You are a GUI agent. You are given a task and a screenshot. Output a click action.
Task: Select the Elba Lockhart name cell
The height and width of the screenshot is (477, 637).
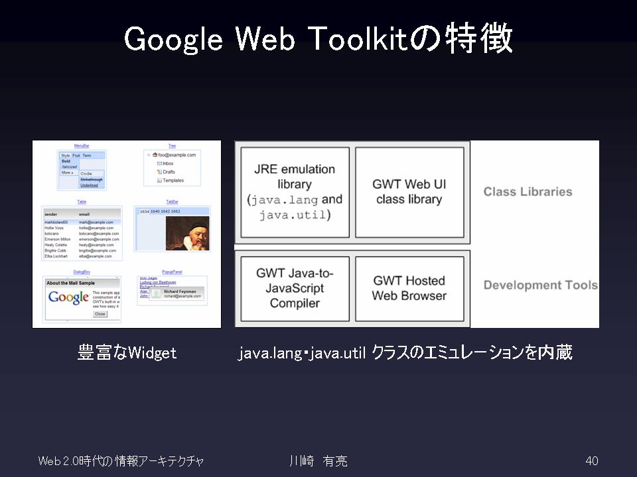56,256
